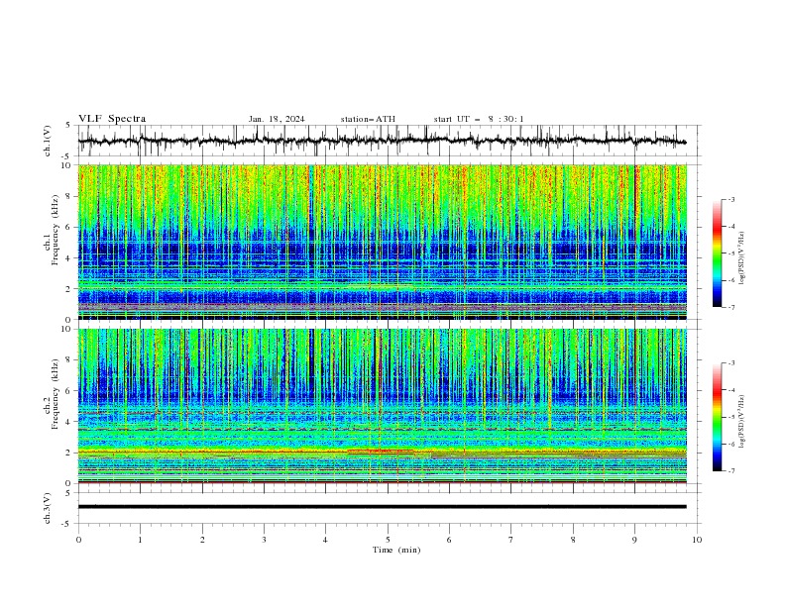Image resolution: width=785 pixels, height=606 pixels.
Task: Click the ch.1 PSD color scale bar
Action: coord(718,253)
